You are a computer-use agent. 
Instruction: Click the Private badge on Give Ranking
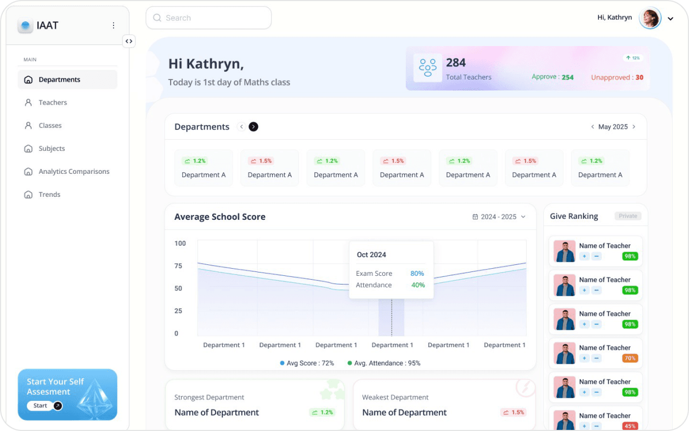tap(628, 216)
